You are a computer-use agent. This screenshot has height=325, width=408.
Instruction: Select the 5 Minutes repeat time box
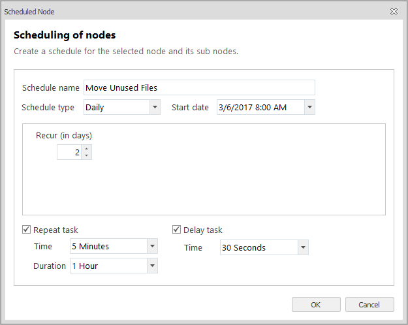[x=108, y=246]
